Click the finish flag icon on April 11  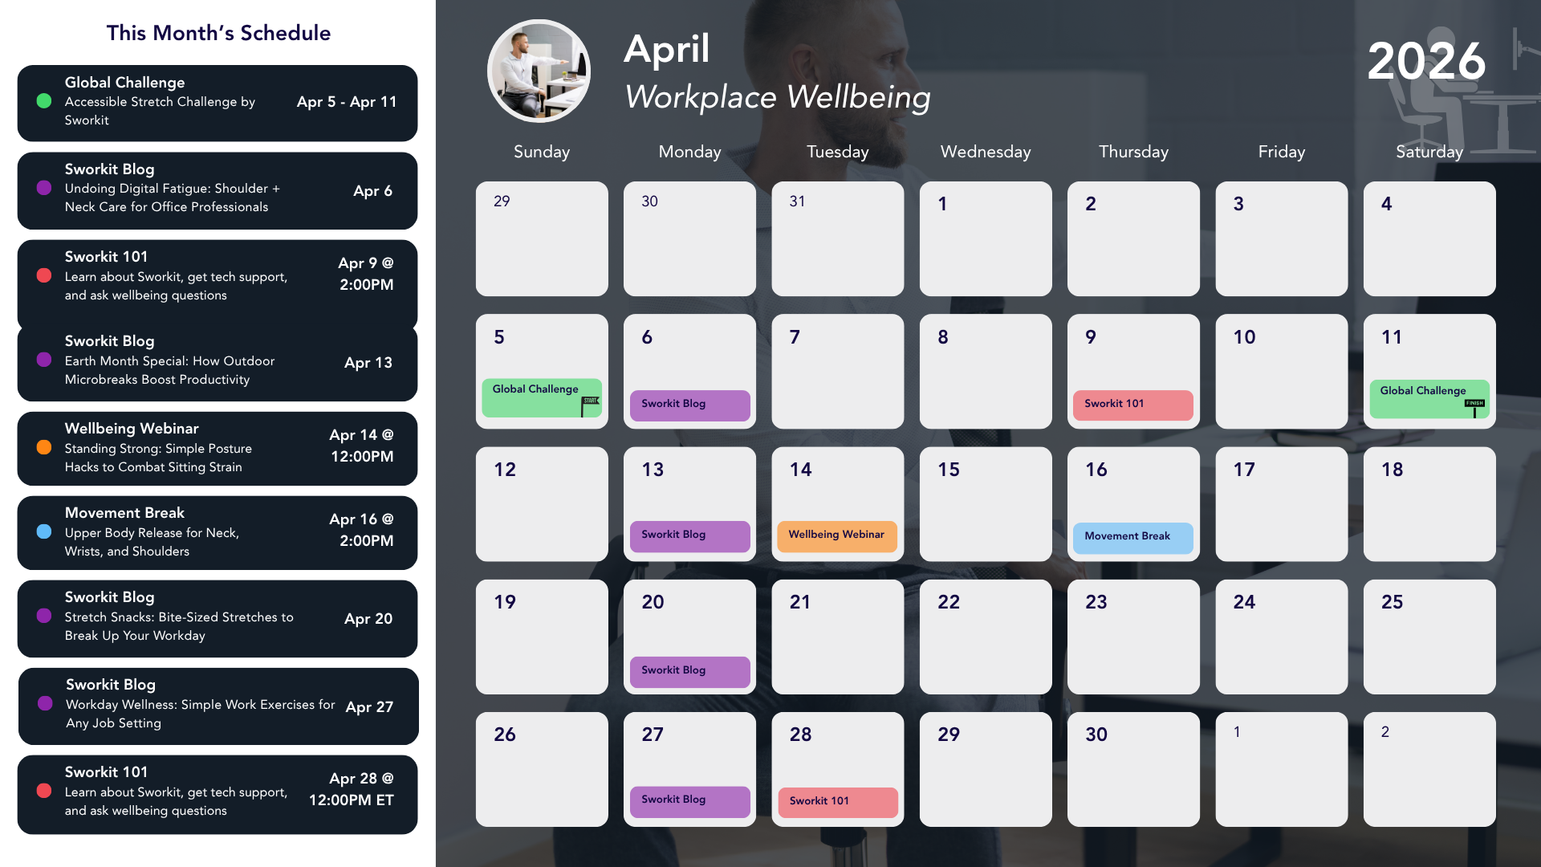point(1474,408)
